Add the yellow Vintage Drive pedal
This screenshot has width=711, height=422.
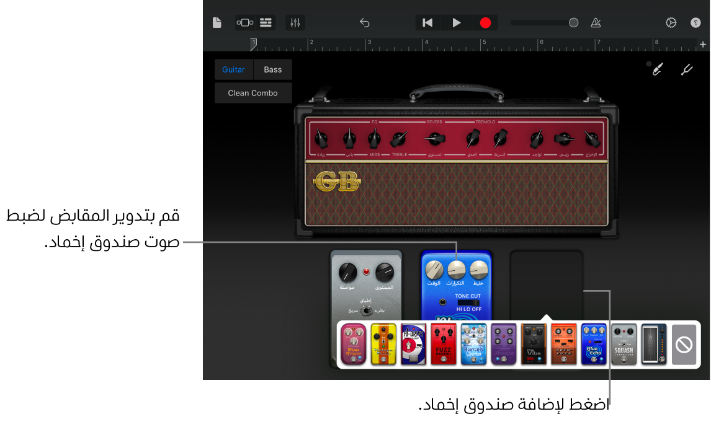383,344
